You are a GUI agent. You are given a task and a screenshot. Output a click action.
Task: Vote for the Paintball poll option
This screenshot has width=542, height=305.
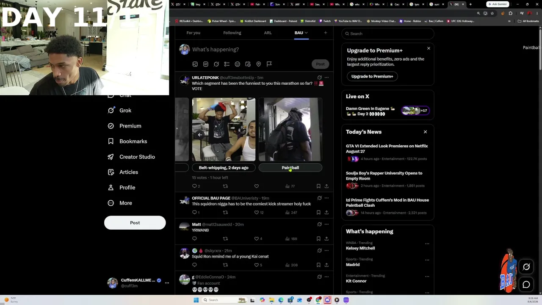coord(290,168)
